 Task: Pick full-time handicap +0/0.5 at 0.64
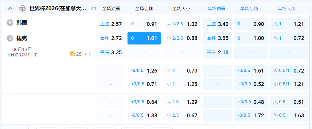click(144, 102)
